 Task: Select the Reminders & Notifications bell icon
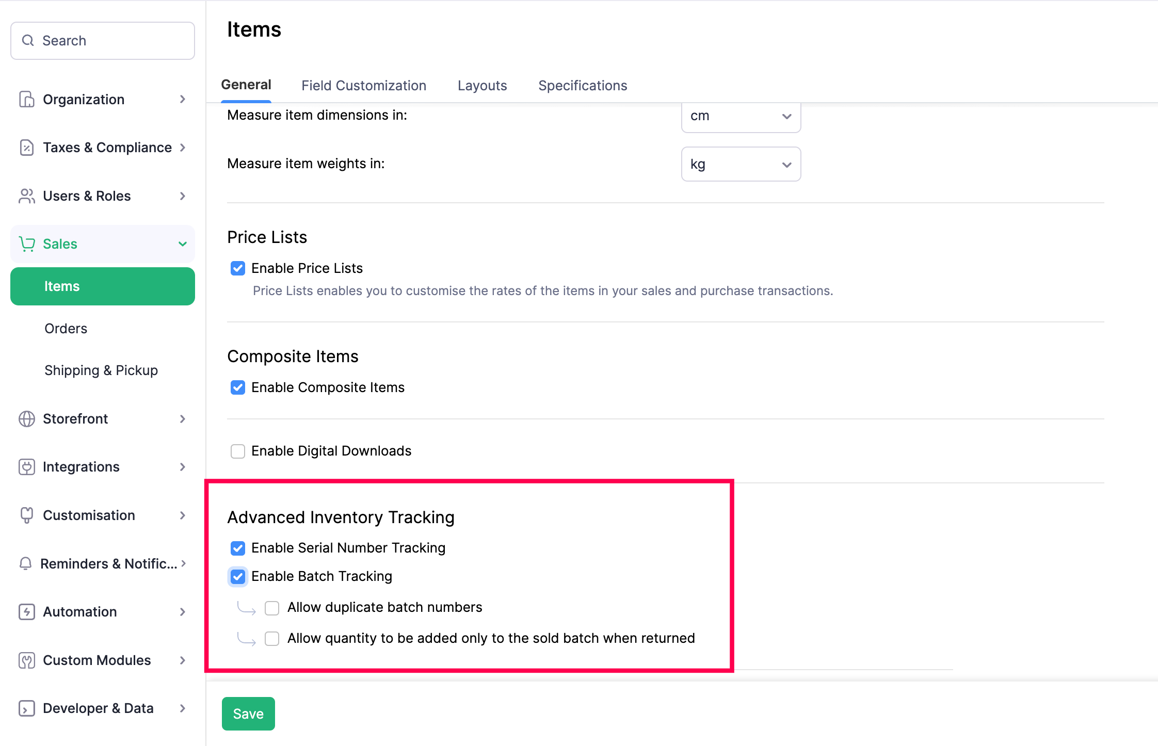(26, 563)
